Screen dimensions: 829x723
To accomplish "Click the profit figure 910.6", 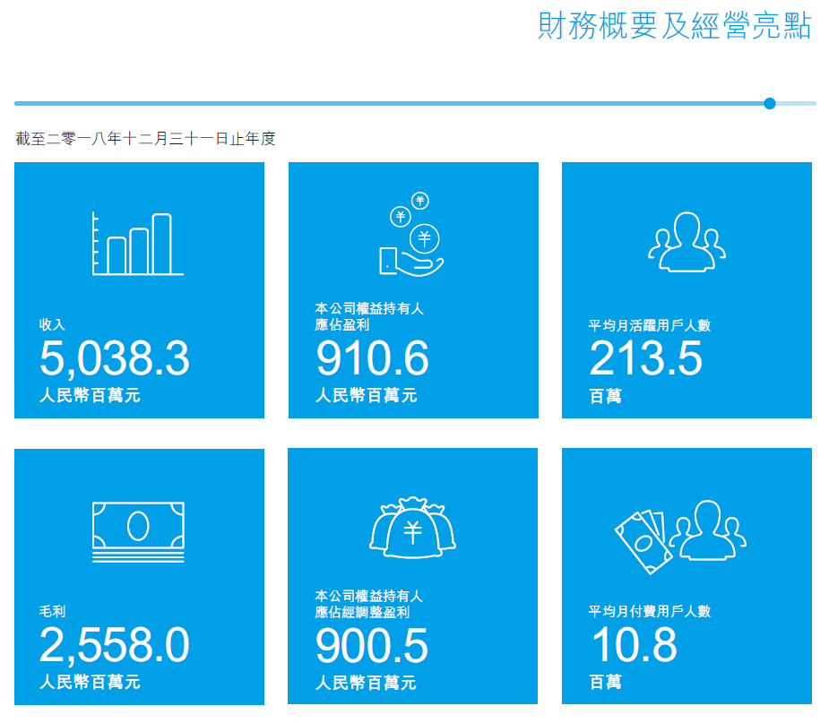I will pyautogui.click(x=373, y=358).
